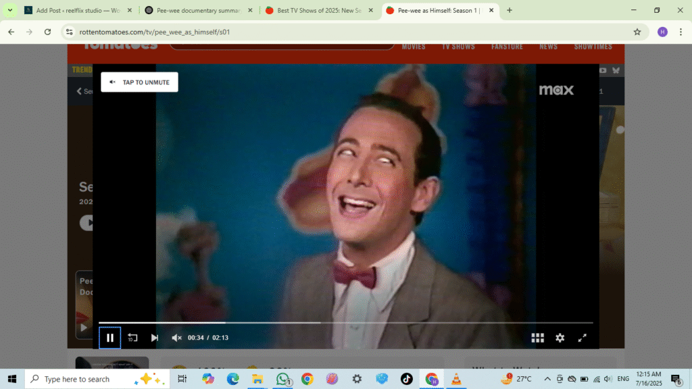This screenshot has width=692, height=389.
Task: Open the battery status tray icon
Action: pyautogui.click(x=585, y=379)
